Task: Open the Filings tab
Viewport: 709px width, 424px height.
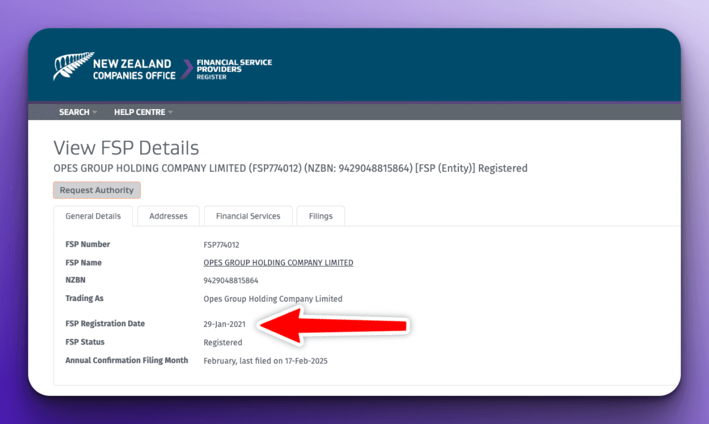Action: 321,216
